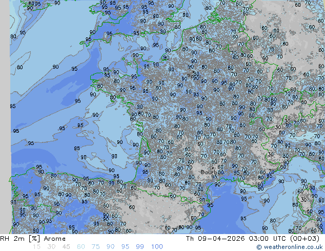Click the legend value 90 in the scale
Viewport: 325px width, 251px height.
tap(110, 247)
